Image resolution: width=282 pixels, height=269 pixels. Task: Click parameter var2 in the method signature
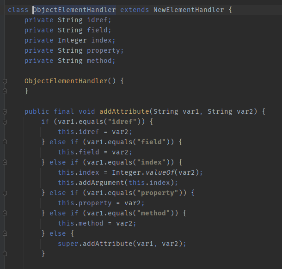[x=245, y=111]
